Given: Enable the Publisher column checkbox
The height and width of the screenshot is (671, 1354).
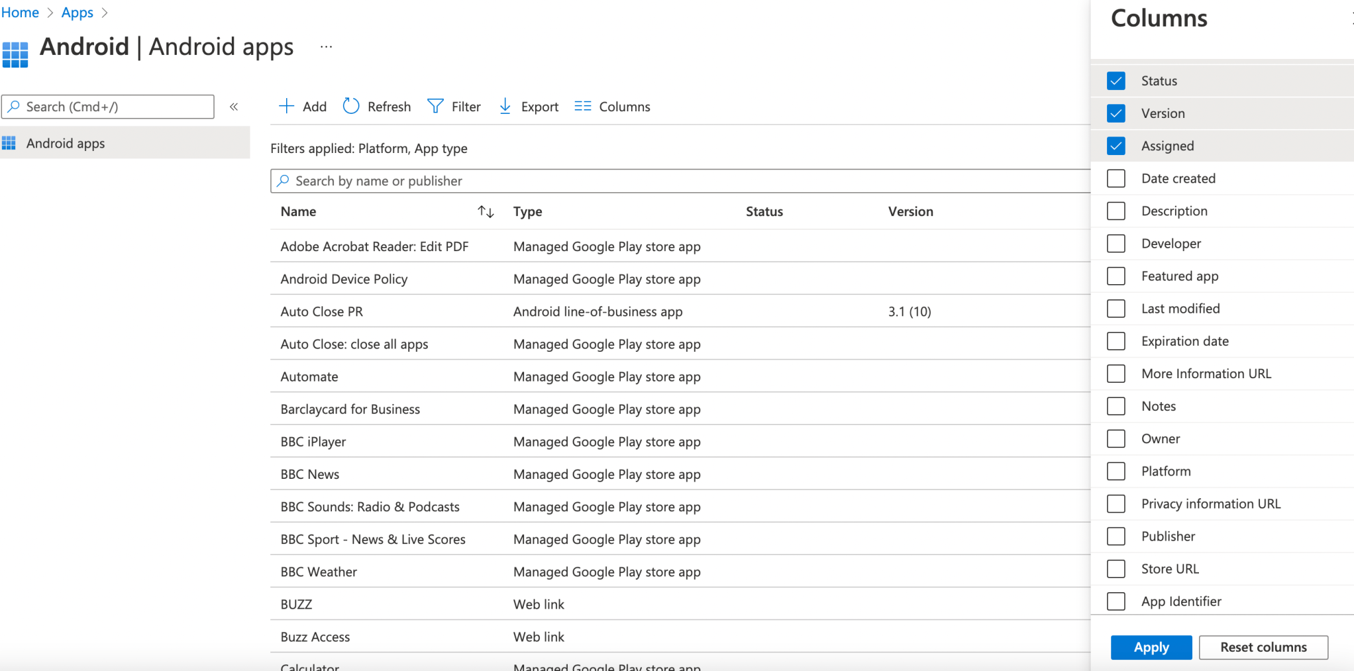Looking at the screenshot, I should (1116, 536).
